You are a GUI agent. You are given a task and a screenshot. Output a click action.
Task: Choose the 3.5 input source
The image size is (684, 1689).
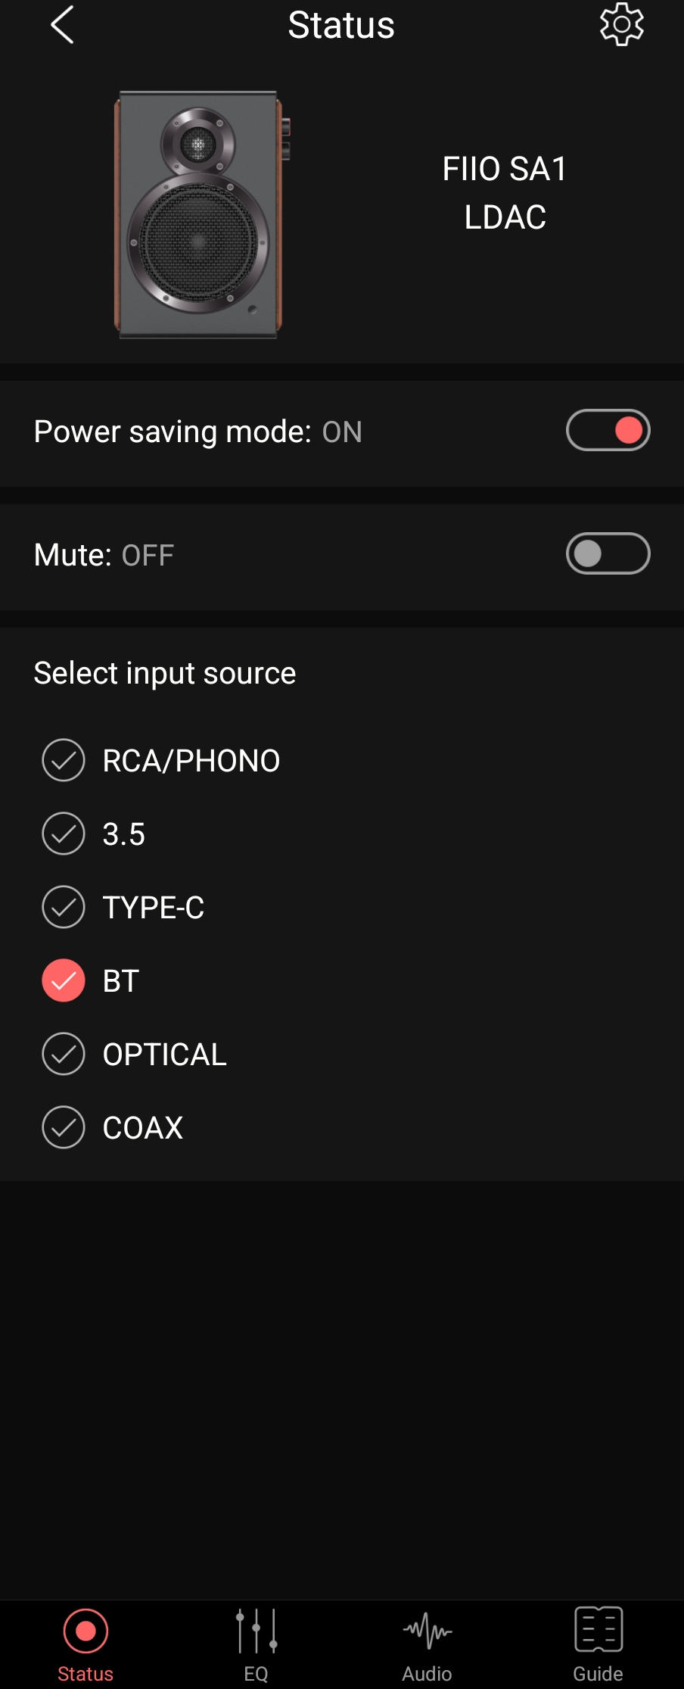pyautogui.click(x=64, y=834)
